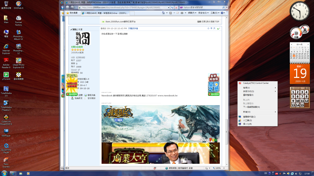Choose 個人化(R) personalize menu entry

pyautogui.click(x=258, y=124)
